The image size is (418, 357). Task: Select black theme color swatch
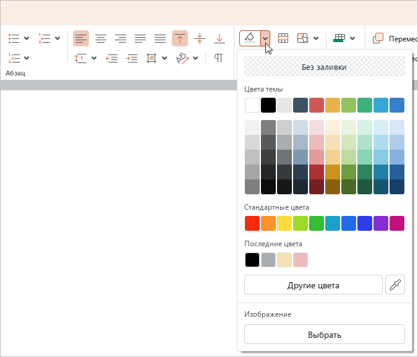point(268,105)
